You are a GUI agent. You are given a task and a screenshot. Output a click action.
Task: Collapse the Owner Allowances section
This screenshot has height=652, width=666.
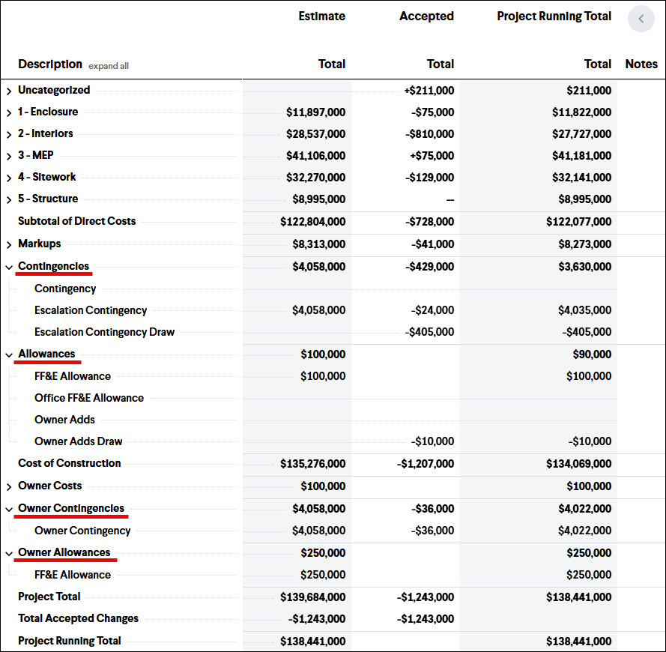tap(9, 552)
